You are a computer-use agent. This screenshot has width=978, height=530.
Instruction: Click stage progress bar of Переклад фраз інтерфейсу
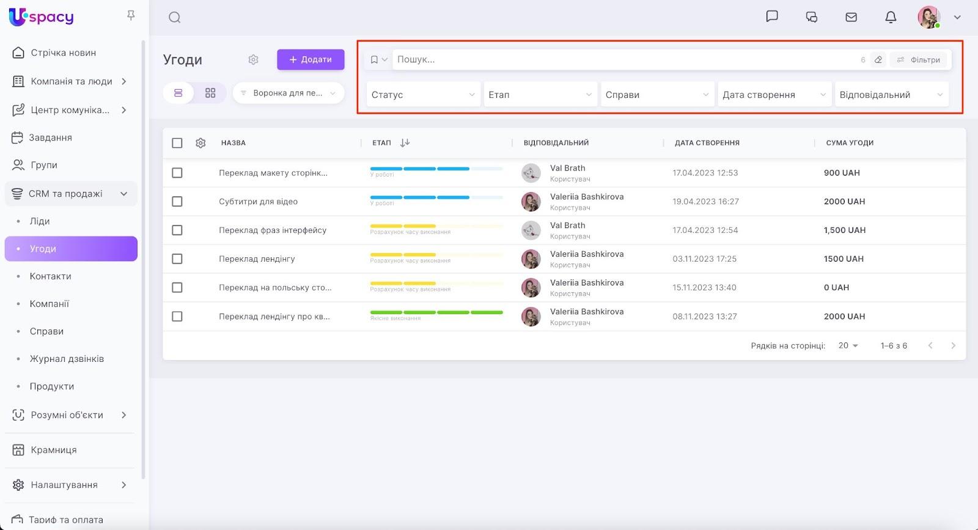pyautogui.click(x=436, y=226)
